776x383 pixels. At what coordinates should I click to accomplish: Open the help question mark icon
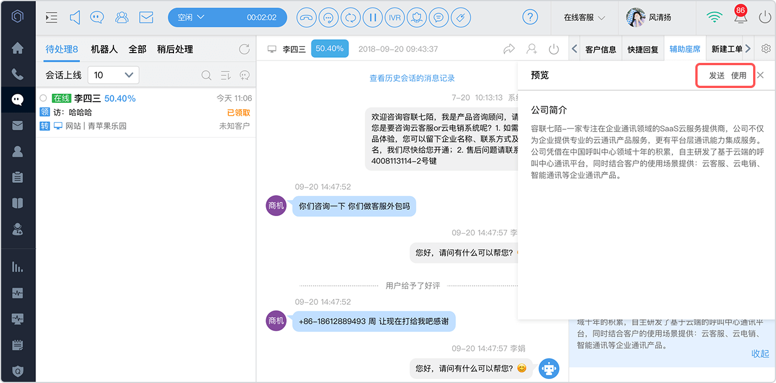[530, 17]
